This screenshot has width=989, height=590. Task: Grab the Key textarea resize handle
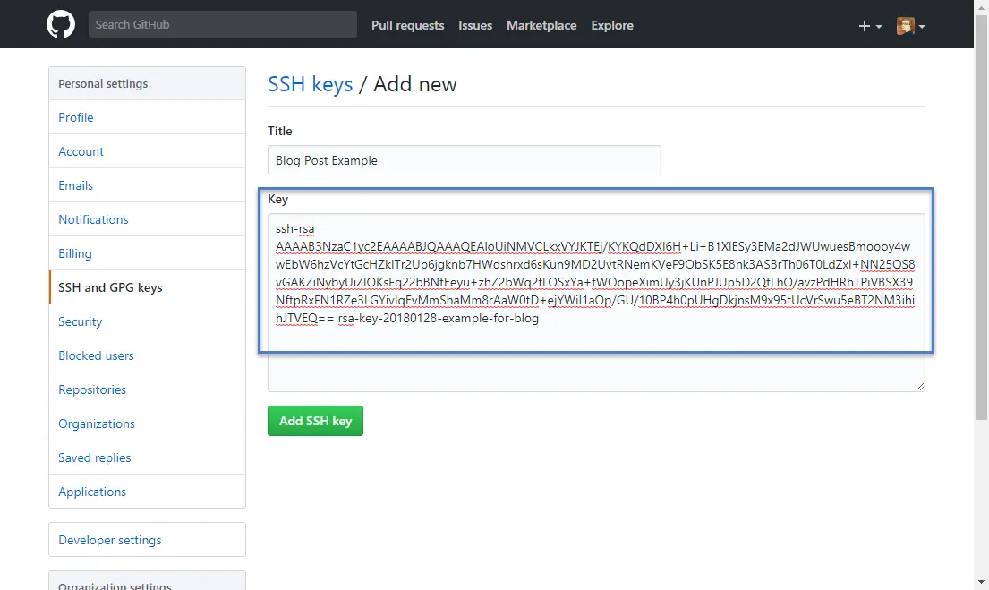920,387
